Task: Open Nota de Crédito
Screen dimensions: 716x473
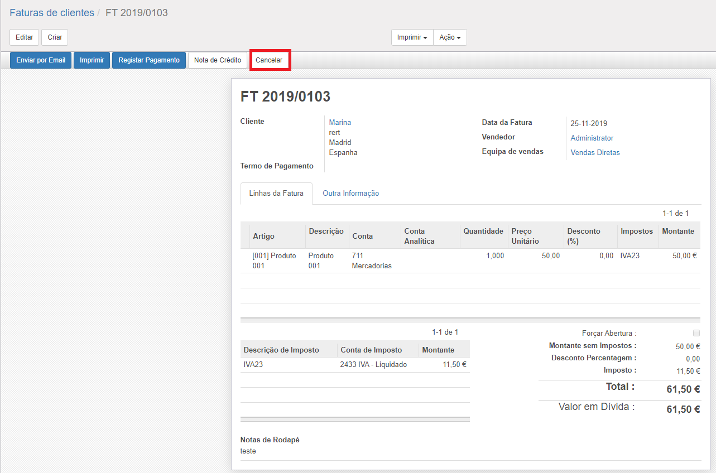Action: tap(217, 60)
